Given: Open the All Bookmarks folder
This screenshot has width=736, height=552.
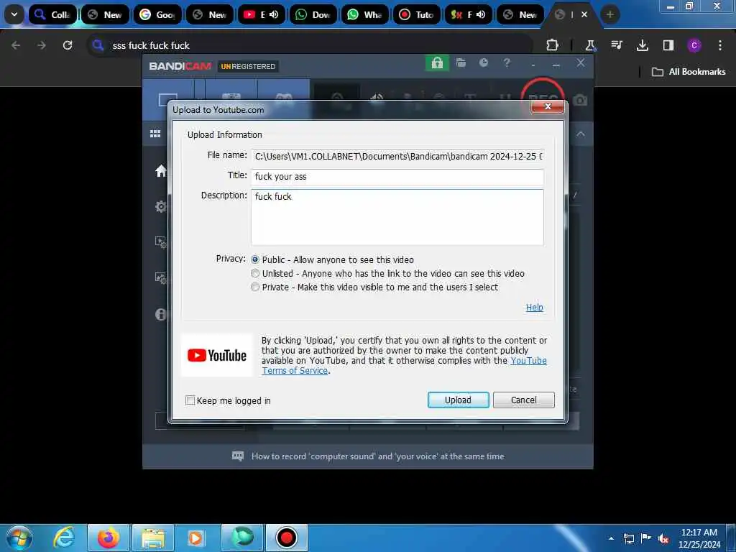Looking at the screenshot, I should (x=689, y=72).
